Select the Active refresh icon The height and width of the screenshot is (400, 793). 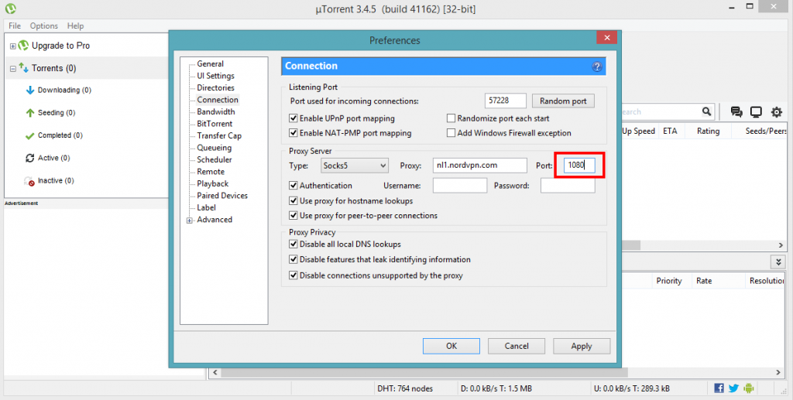point(30,158)
